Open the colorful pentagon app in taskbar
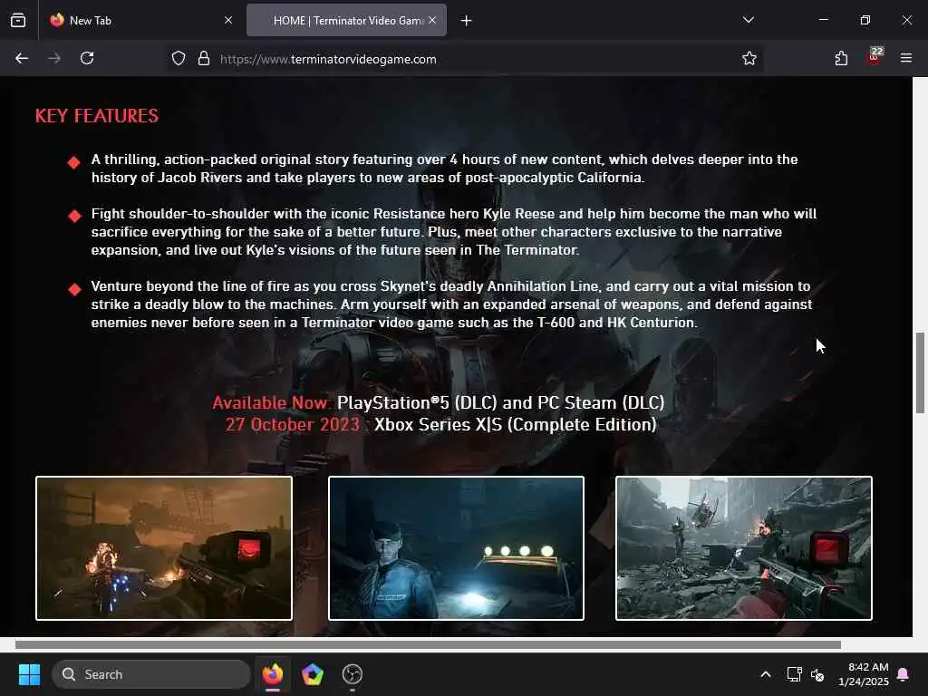 [x=313, y=674]
